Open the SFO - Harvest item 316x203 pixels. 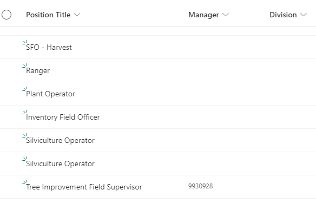[x=49, y=48]
